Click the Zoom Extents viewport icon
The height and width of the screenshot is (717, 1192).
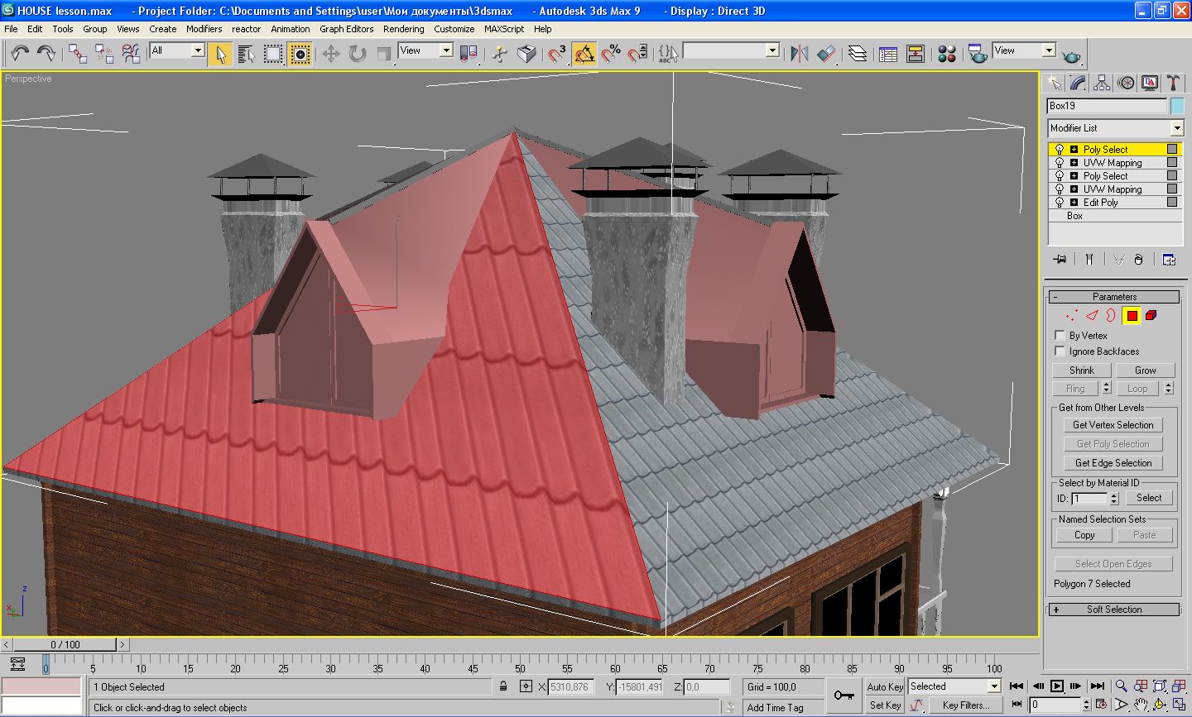(x=1160, y=686)
